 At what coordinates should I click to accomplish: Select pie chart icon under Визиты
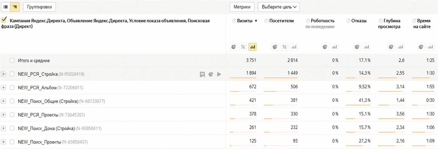tap(234, 47)
